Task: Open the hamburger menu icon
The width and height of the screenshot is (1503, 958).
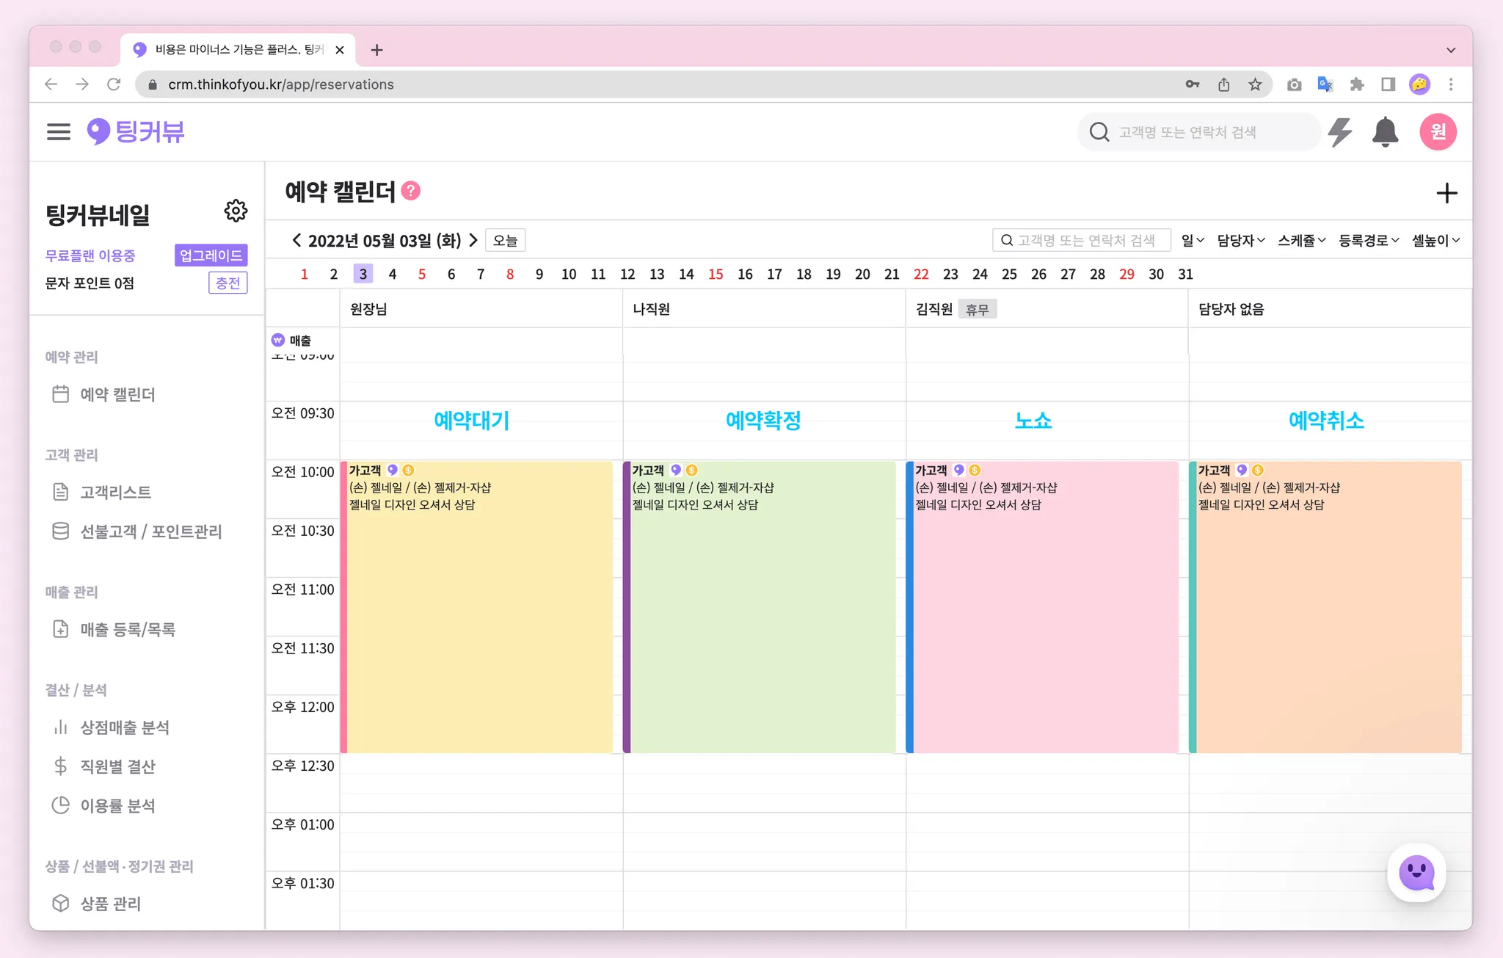Action: (59, 132)
